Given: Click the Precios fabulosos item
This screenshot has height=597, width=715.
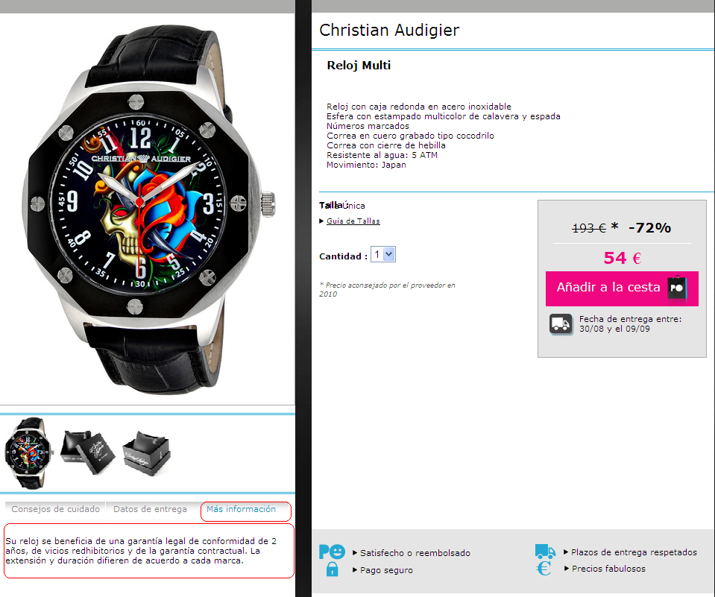Looking at the screenshot, I should point(608,568).
